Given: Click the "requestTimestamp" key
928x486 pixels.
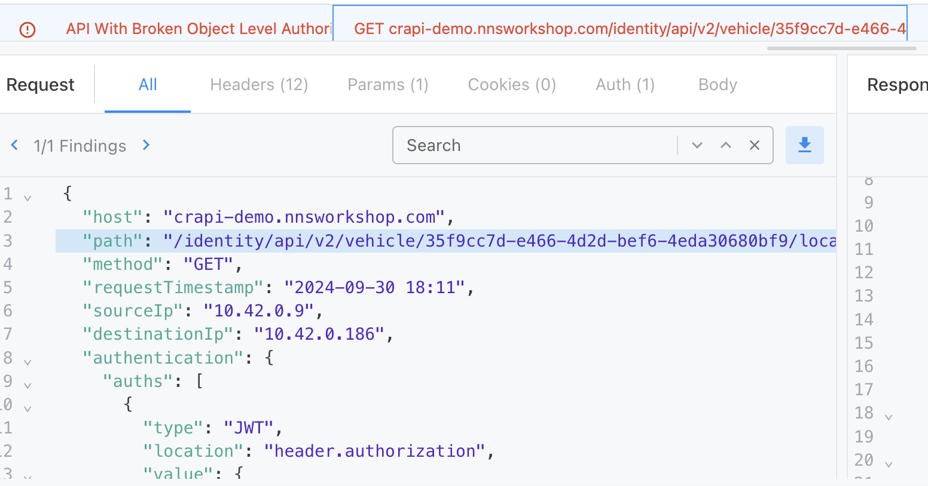Looking at the screenshot, I should click(x=173, y=287).
